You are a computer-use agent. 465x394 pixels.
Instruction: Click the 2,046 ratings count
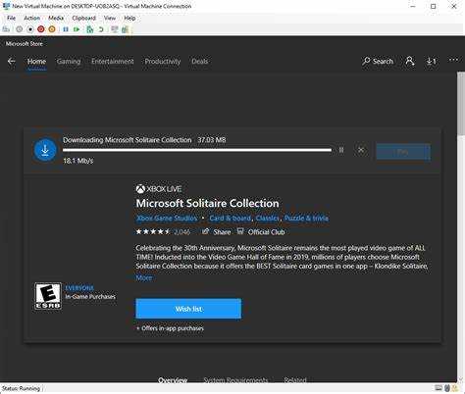(181, 232)
